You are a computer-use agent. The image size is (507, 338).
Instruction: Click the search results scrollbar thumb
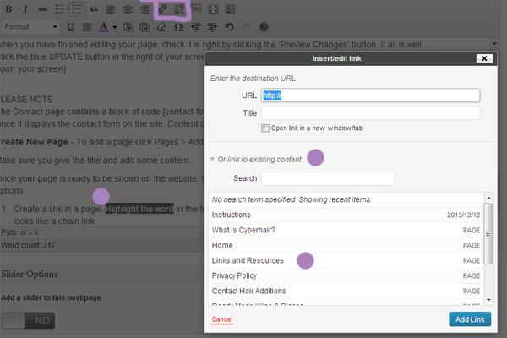488,233
